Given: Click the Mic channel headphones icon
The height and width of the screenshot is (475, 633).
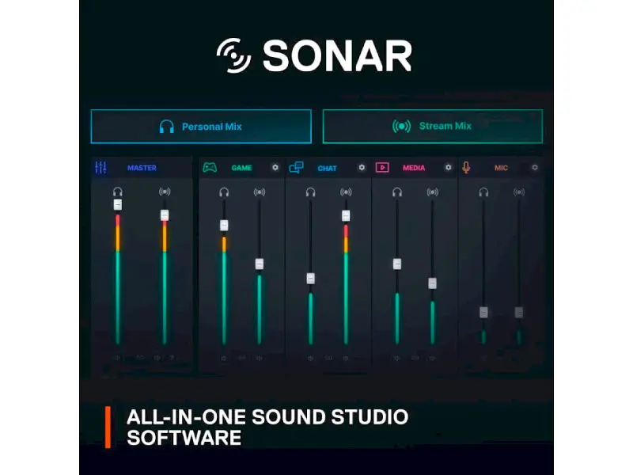Looking at the screenshot, I should [x=483, y=192].
